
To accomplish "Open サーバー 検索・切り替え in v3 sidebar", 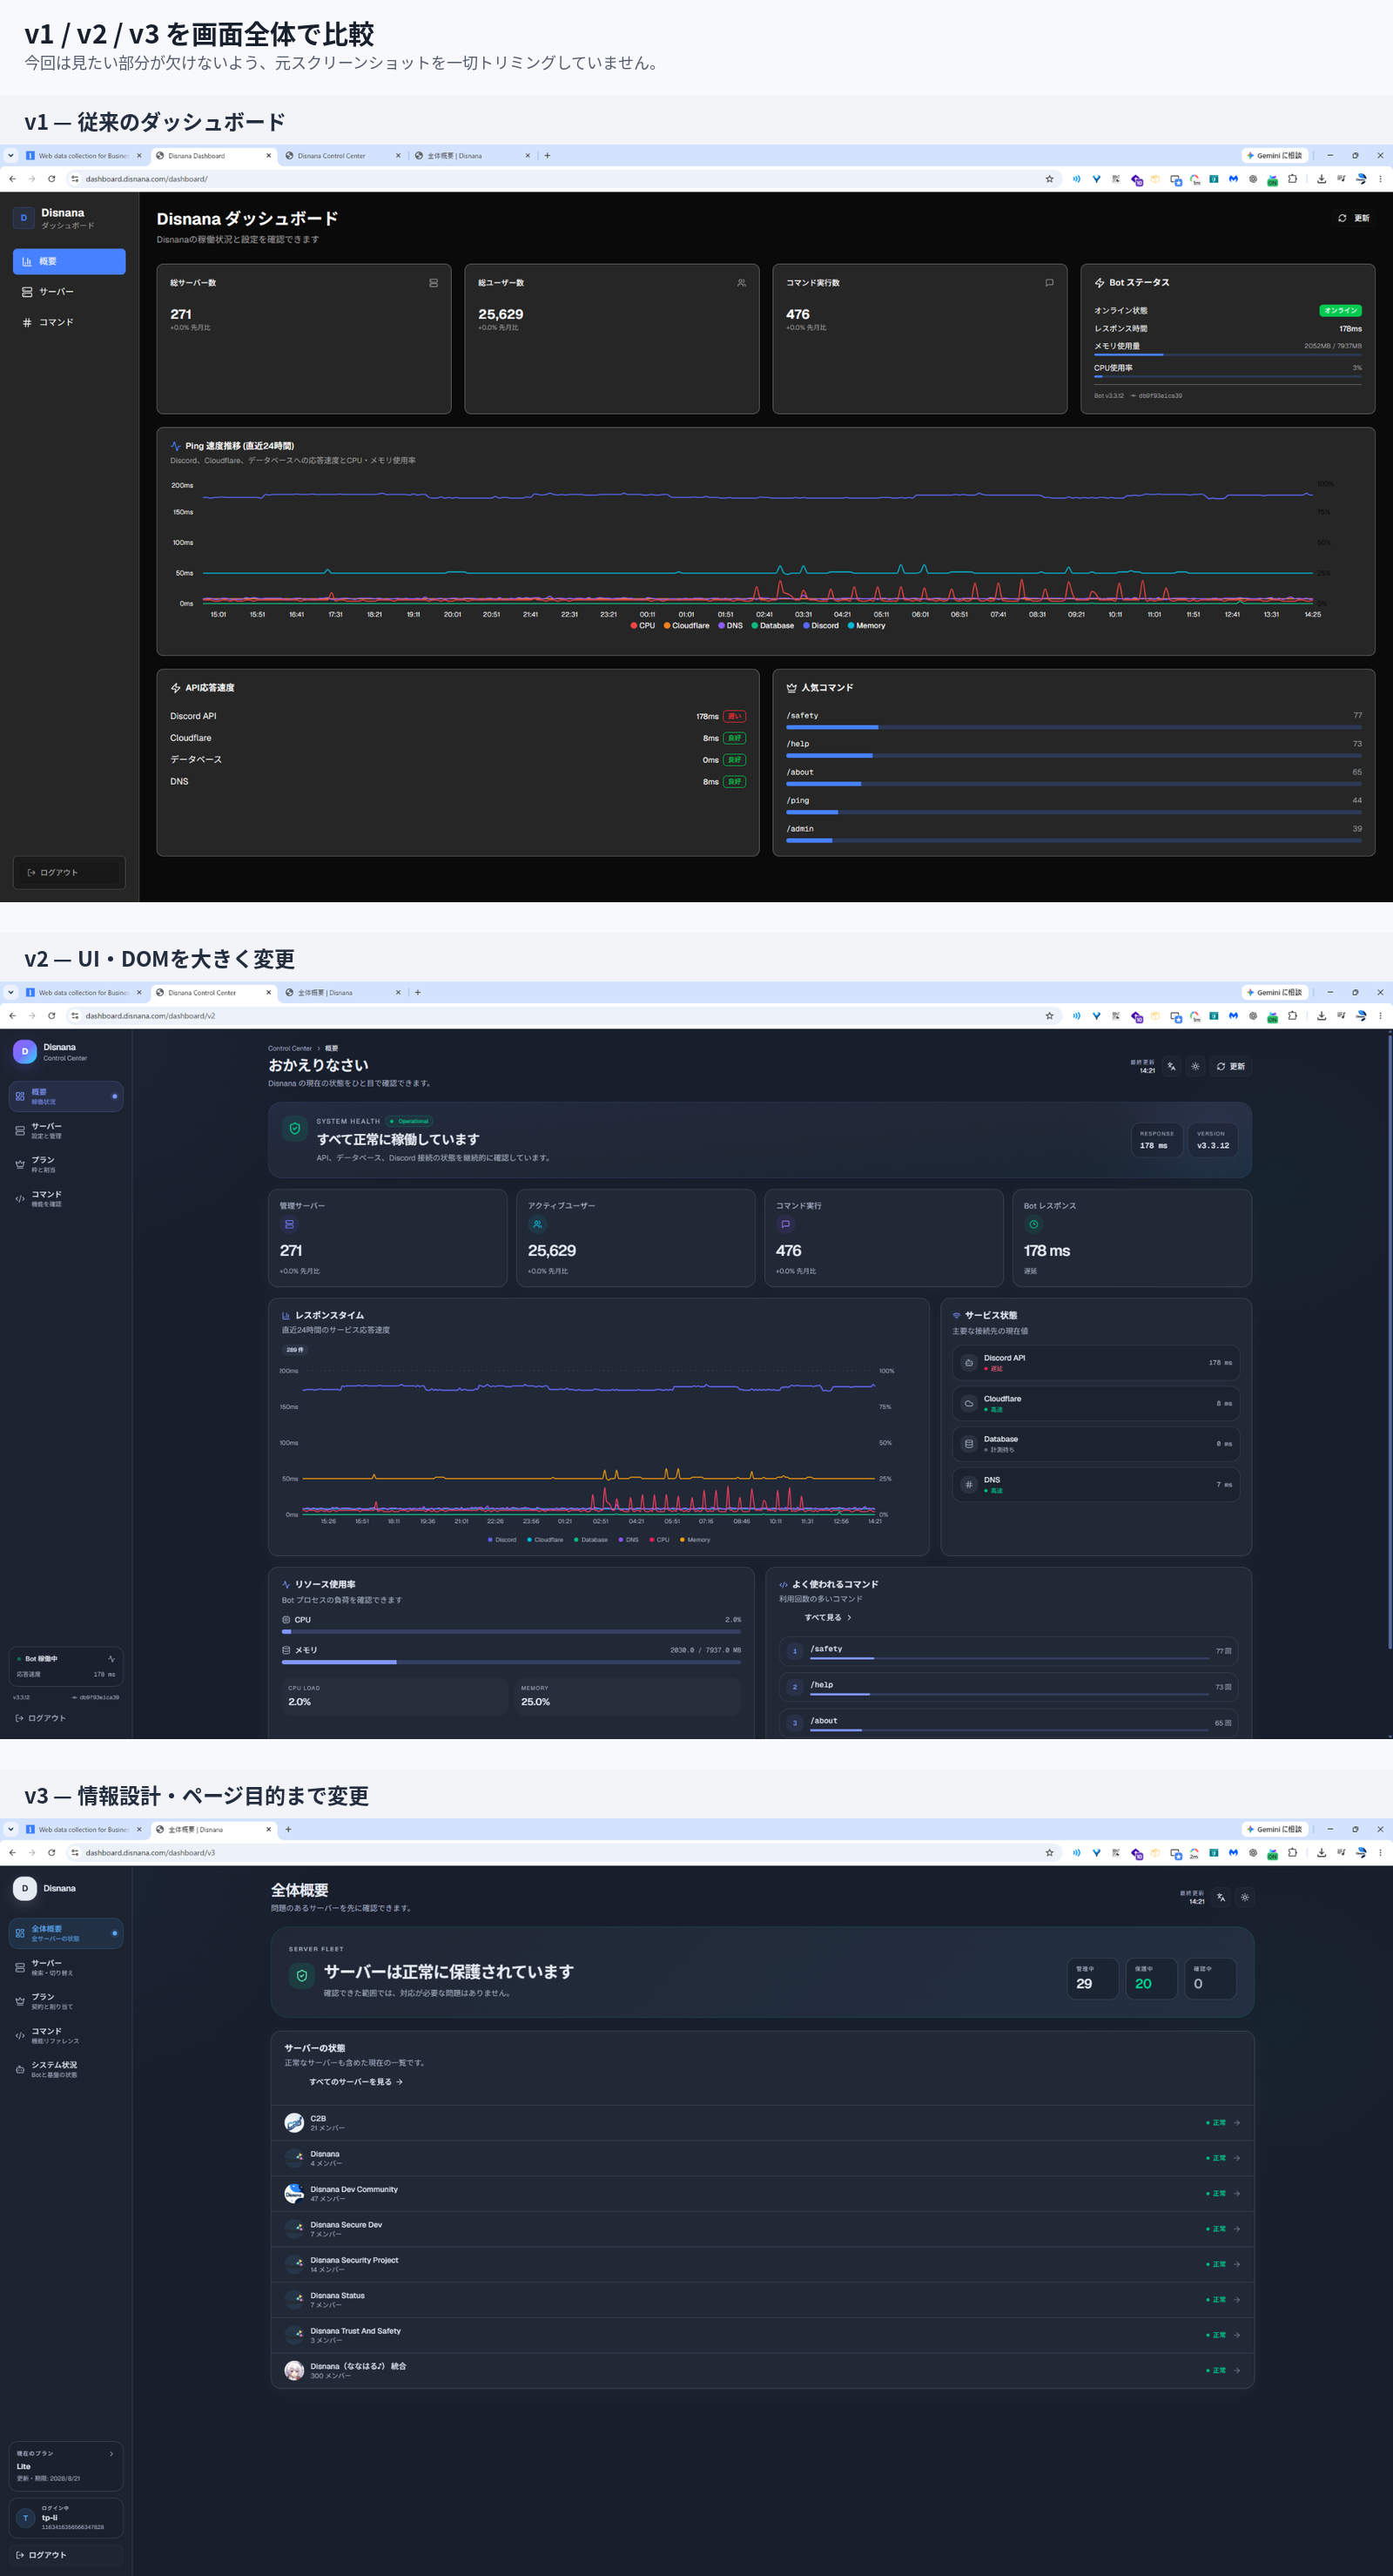I will tap(66, 1967).
